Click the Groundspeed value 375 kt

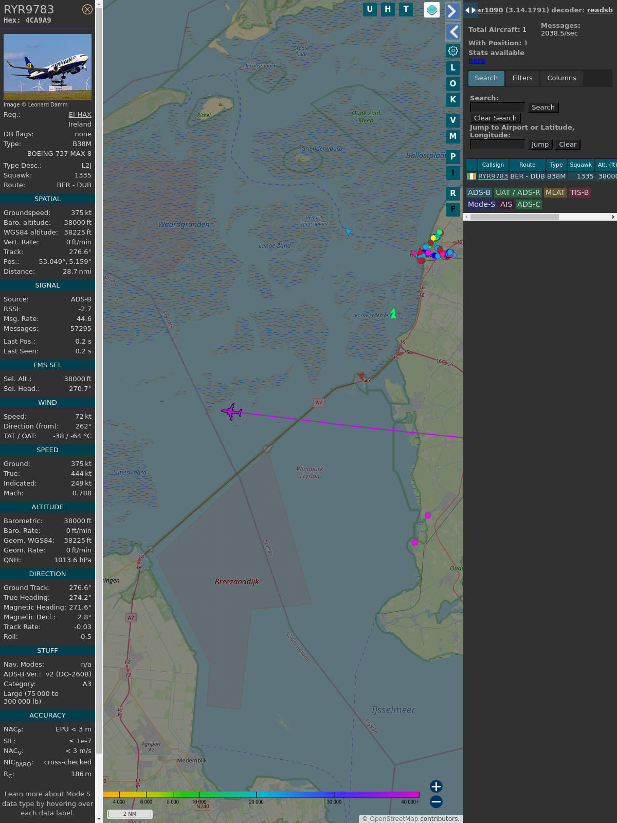81,213
